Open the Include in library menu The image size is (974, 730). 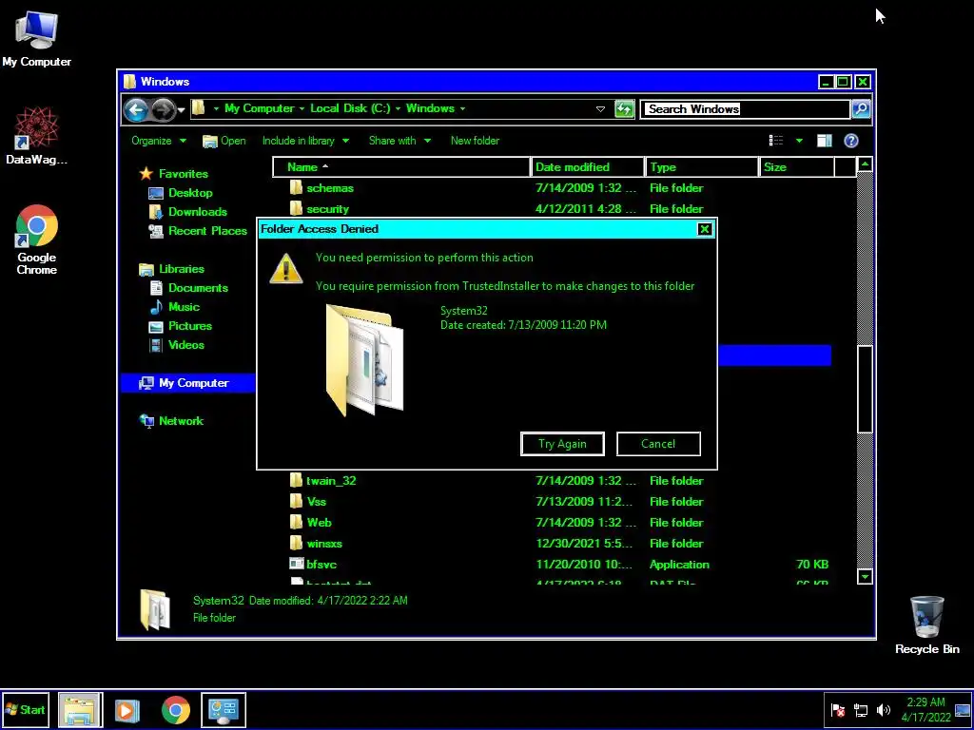pyautogui.click(x=305, y=141)
